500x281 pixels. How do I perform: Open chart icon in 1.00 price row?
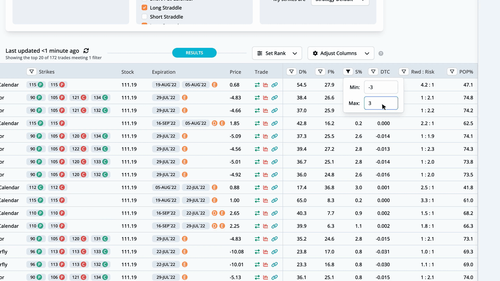(266, 201)
